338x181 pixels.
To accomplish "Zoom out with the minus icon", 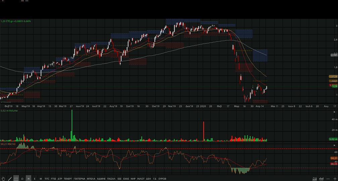I will coord(328,179).
